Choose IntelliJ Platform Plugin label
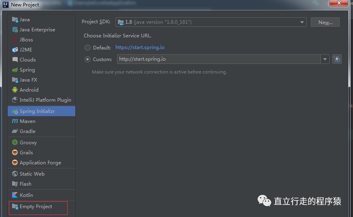This screenshot has height=217, width=353. [45, 100]
